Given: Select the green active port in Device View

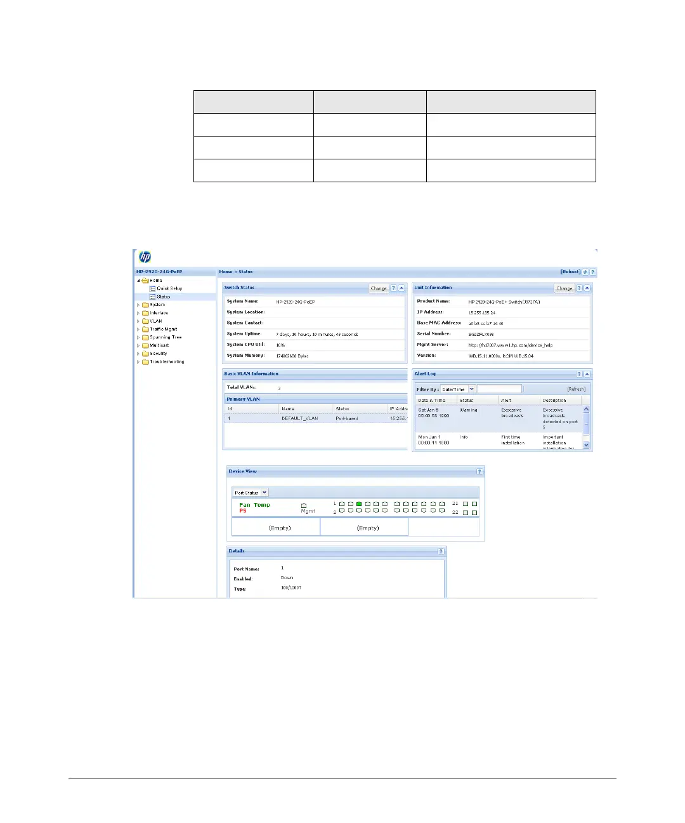Looking at the screenshot, I should [359, 504].
